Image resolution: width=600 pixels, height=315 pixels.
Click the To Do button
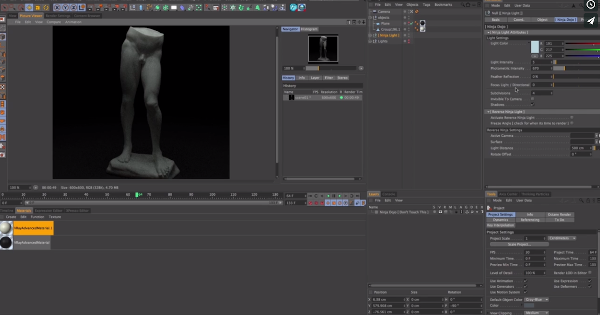(559, 220)
